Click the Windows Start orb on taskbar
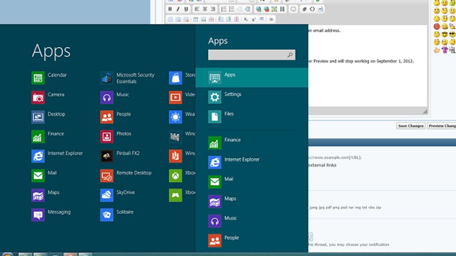The image size is (456, 256). tap(7, 254)
